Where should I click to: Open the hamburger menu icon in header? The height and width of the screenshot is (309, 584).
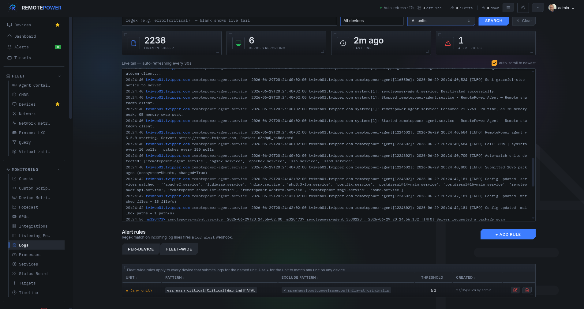coord(508,8)
